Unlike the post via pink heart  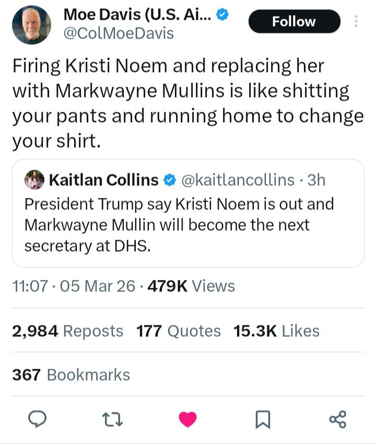click(187, 419)
